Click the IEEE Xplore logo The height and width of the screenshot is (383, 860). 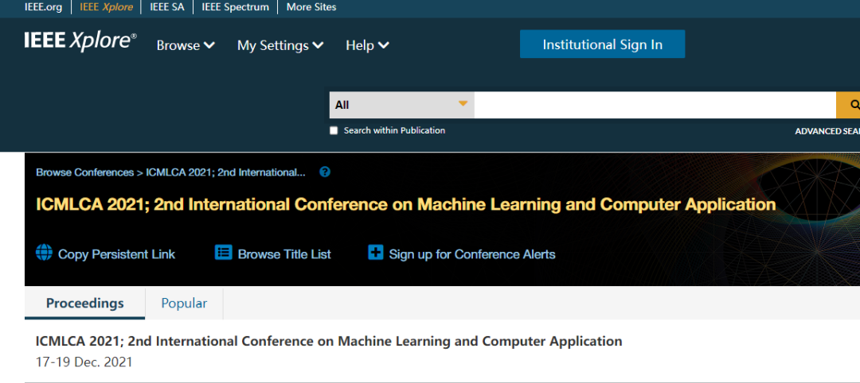point(80,41)
